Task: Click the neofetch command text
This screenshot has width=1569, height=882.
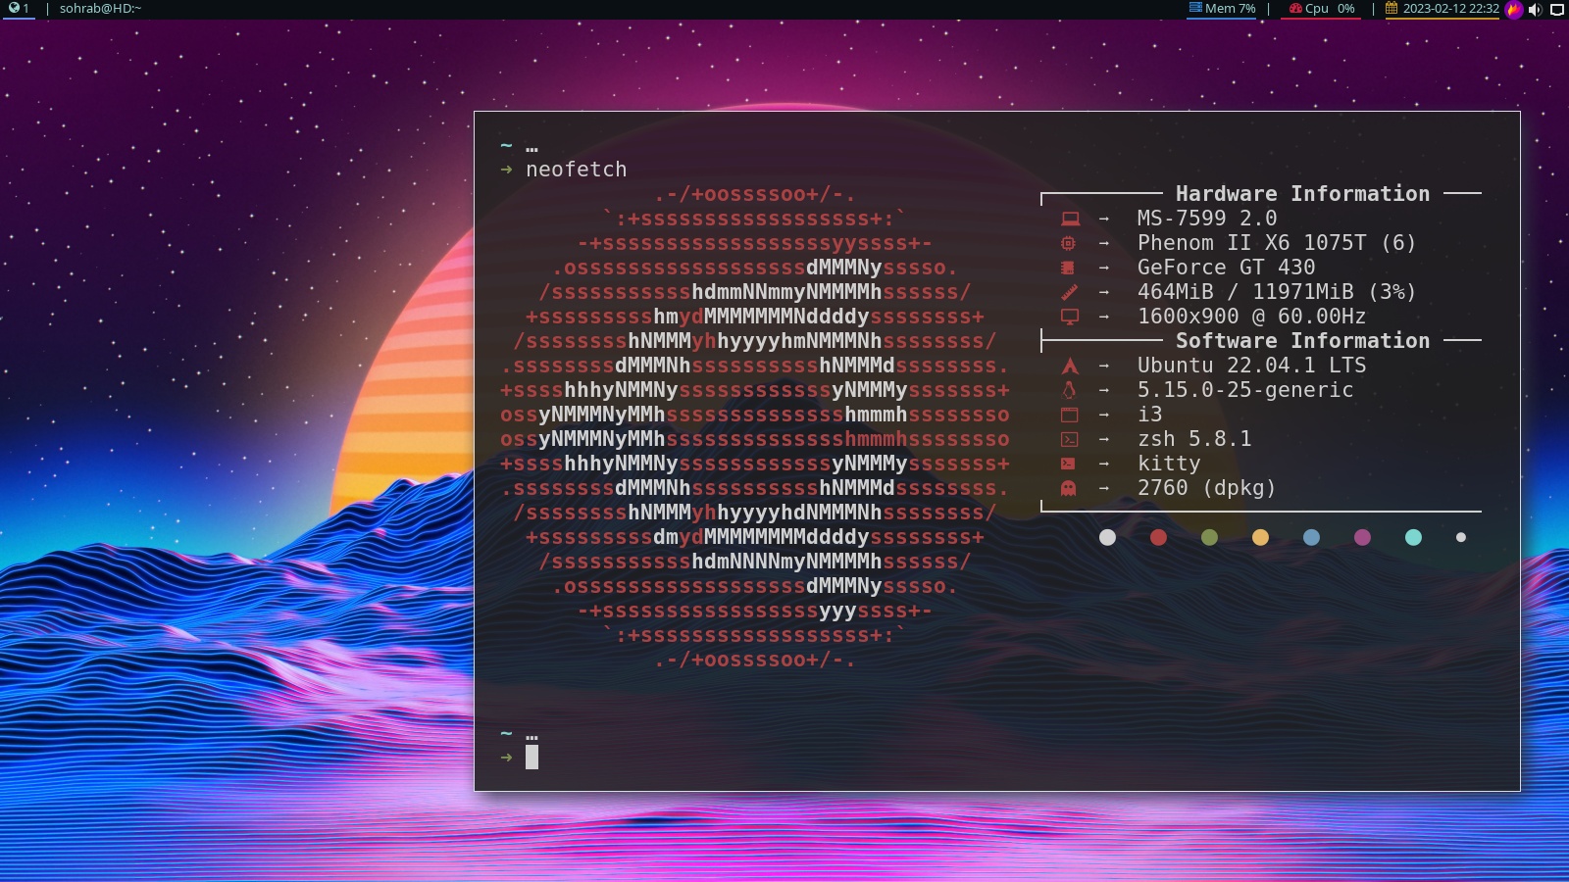Action: [576, 170]
